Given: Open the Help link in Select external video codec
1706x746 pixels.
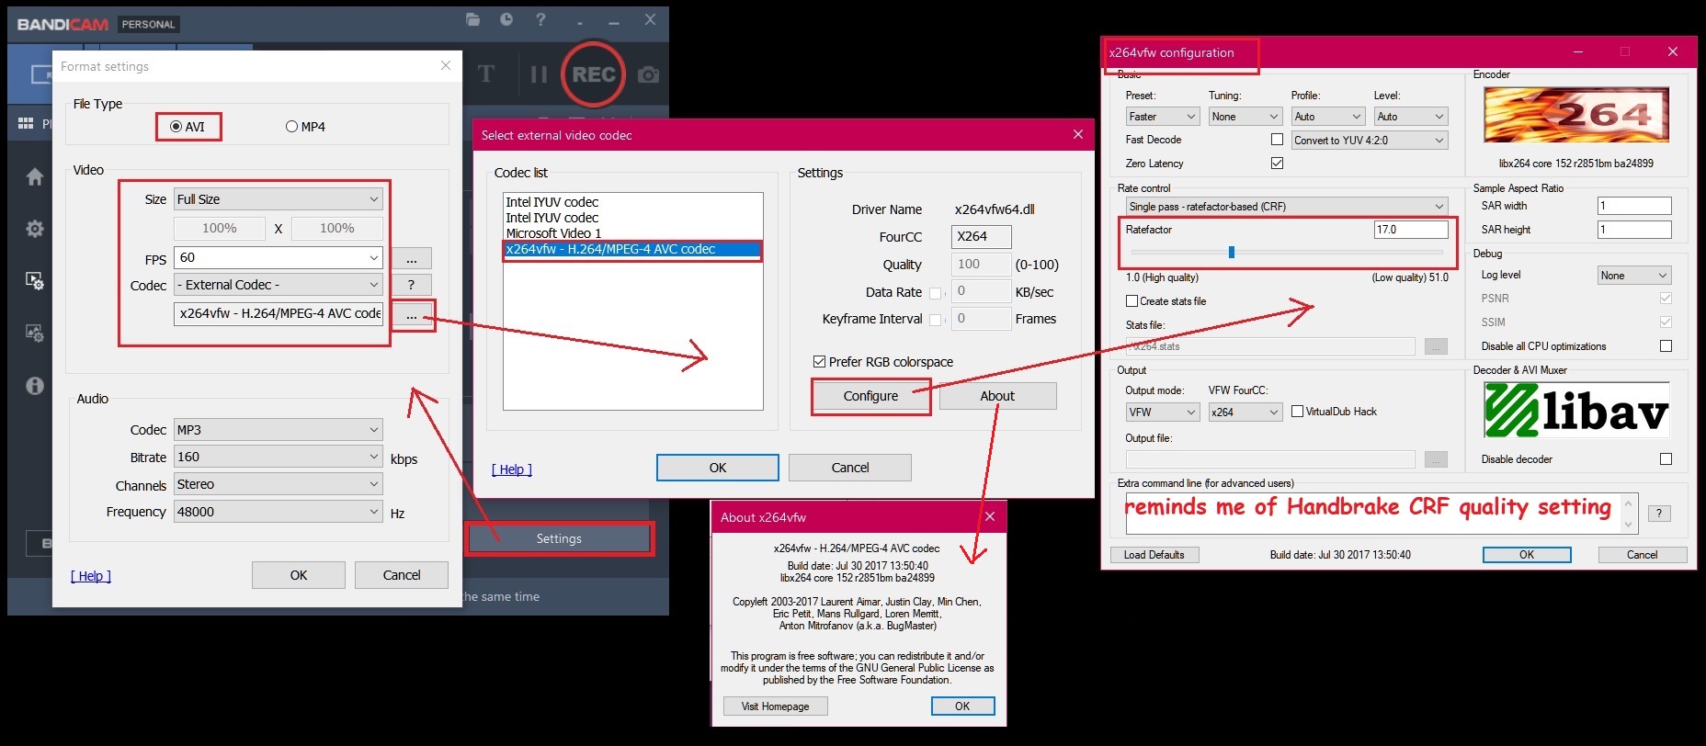Looking at the screenshot, I should pyautogui.click(x=512, y=469).
